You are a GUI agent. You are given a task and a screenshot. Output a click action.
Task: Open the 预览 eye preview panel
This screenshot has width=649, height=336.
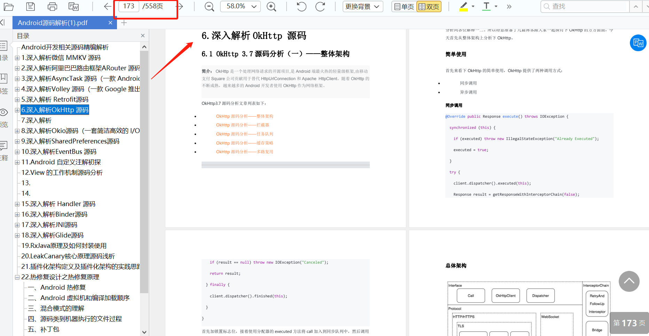click(5, 115)
